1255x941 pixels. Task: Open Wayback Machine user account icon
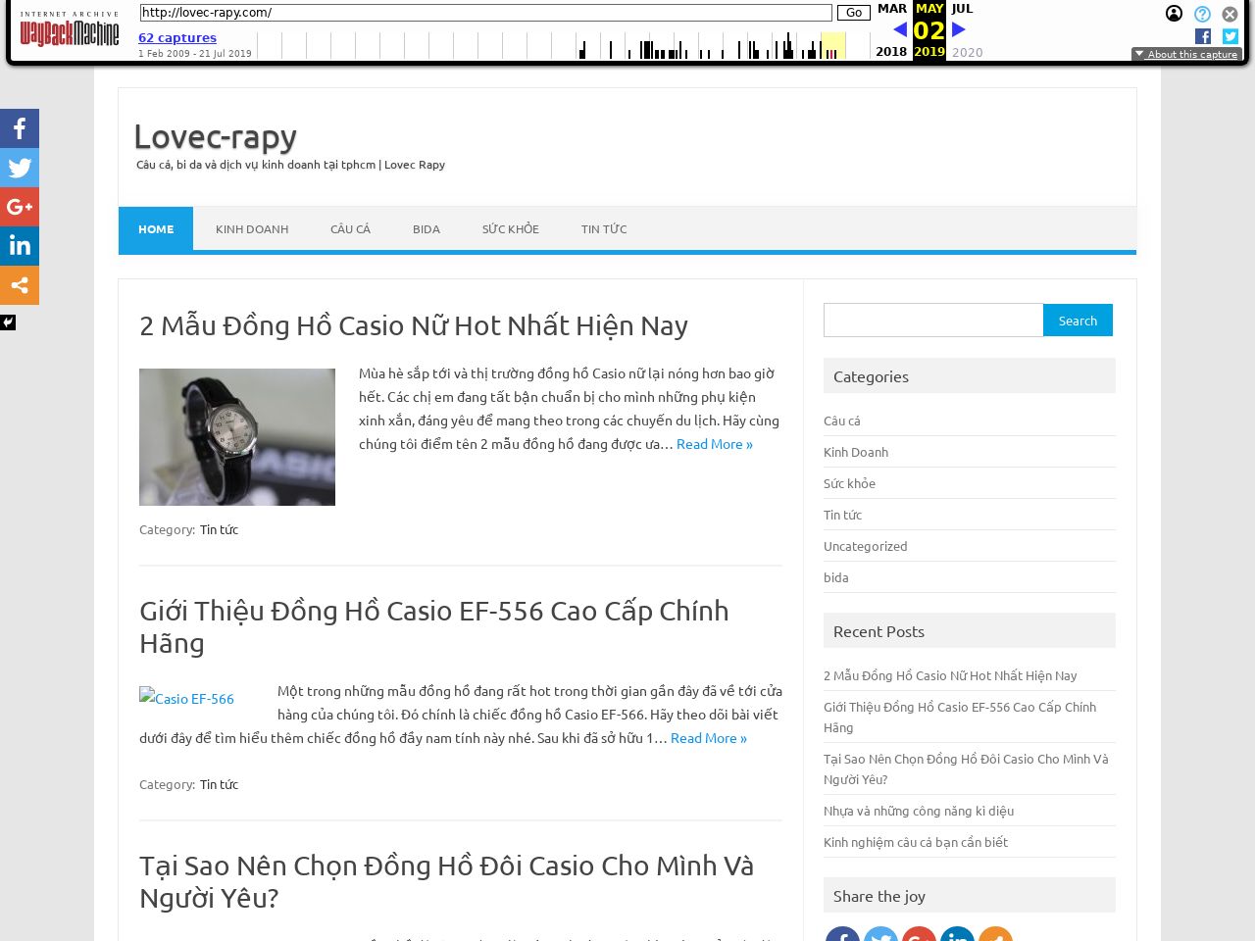[x=1174, y=14]
